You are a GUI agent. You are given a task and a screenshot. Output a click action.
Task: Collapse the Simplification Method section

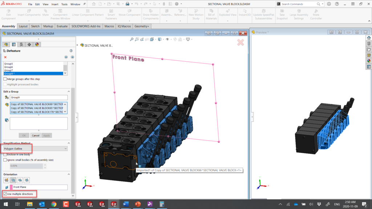click(x=69, y=143)
